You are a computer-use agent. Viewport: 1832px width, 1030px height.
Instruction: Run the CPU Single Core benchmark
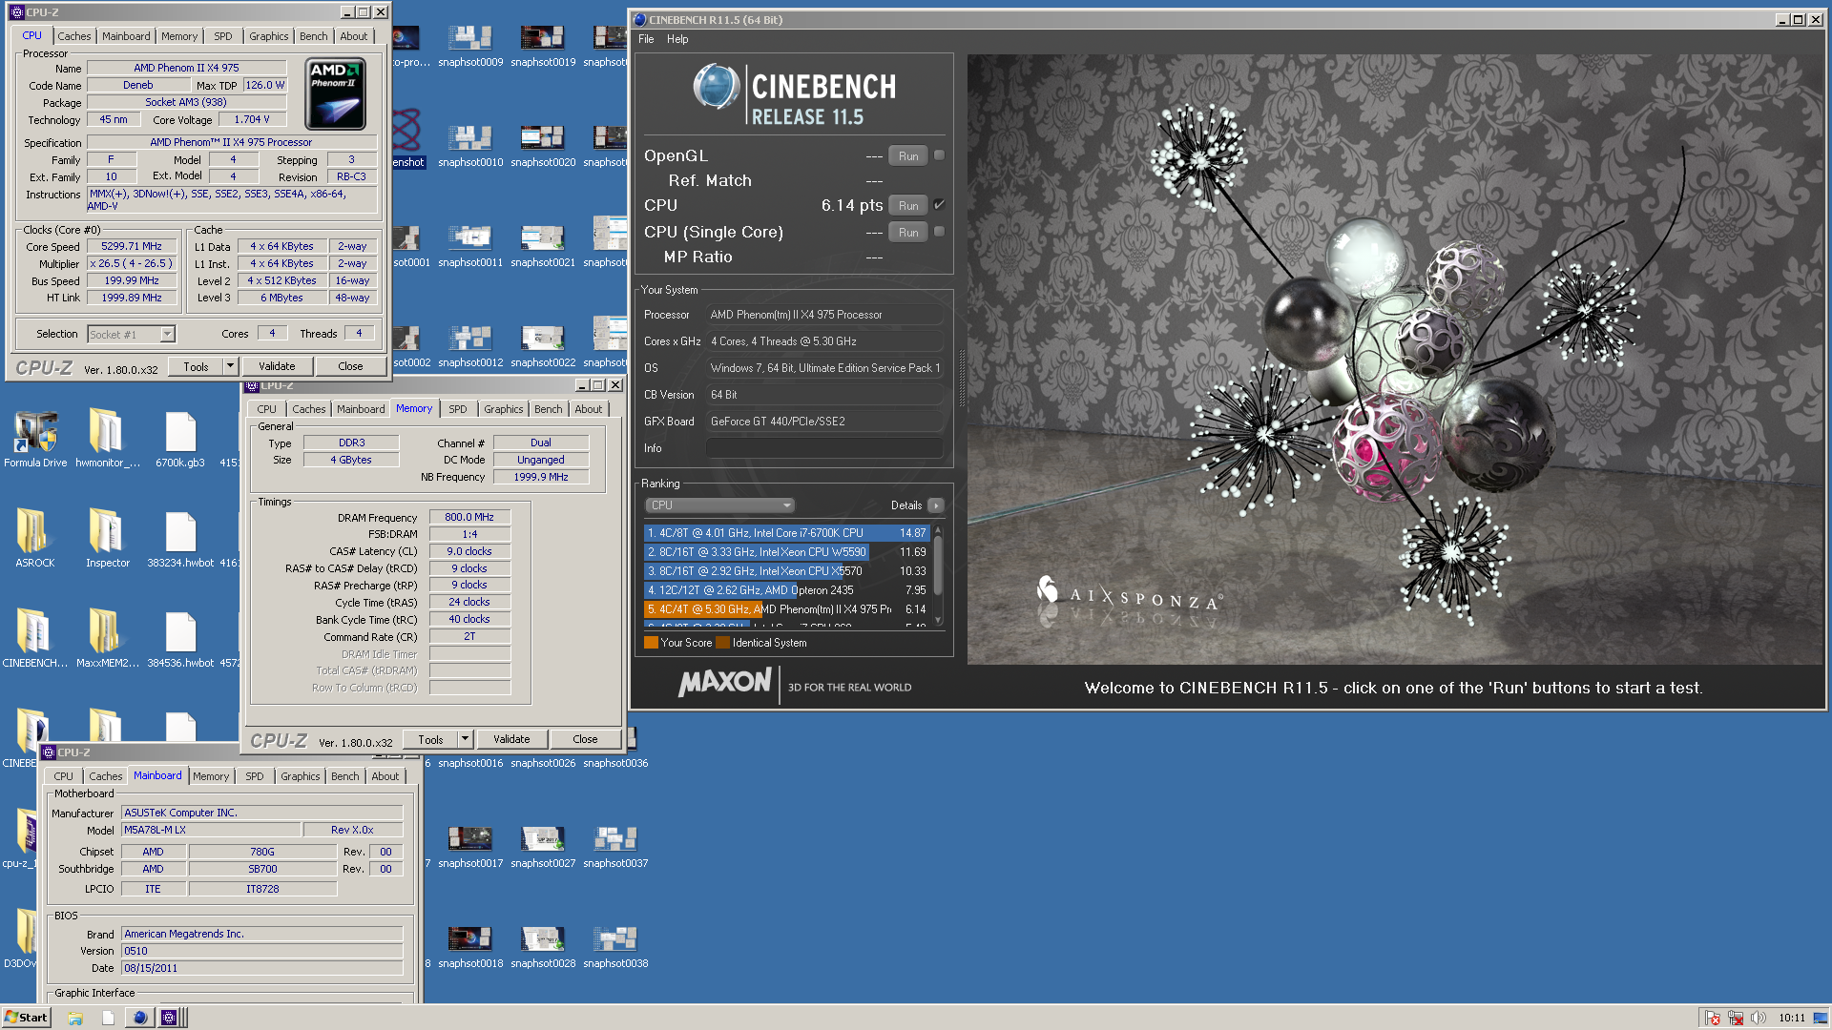coord(908,232)
